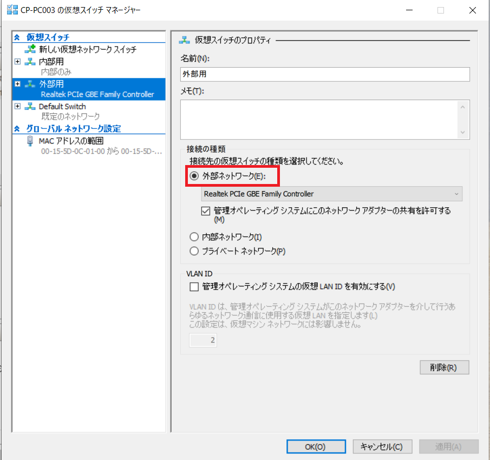Click the OK(O) button
Viewport: 490px width, 460px height.
click(315, 446)
